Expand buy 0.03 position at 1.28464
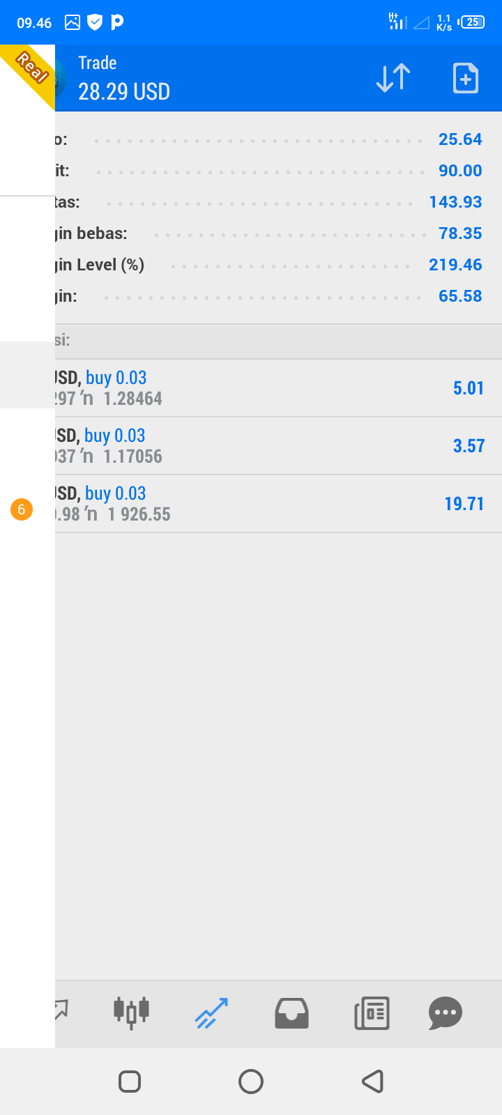This screenshot has height=1115, width=502. [278, 388]
